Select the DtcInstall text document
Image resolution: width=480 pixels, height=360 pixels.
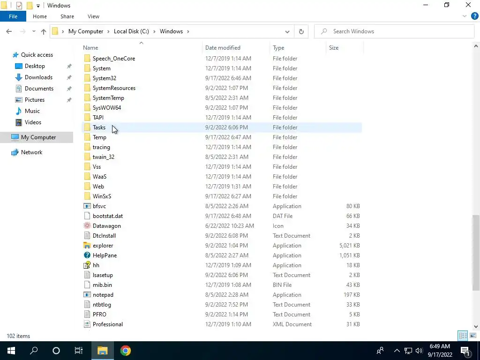[222, 236]
